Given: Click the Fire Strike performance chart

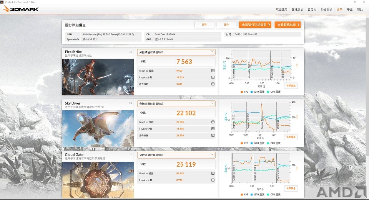Looking at the screenshot, I should (x=261, y=65).
